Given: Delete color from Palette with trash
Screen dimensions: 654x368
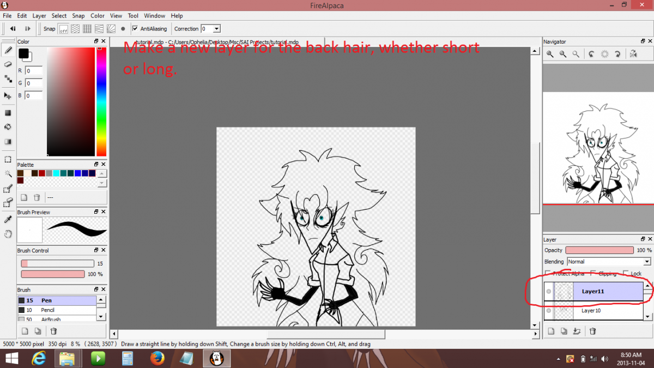Looking at the screenshot, I should point(37,197).
